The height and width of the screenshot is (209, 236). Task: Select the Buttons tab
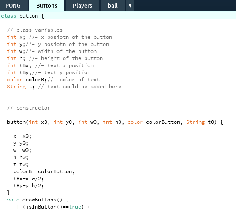pyautogui.click(x=47, y=6)
